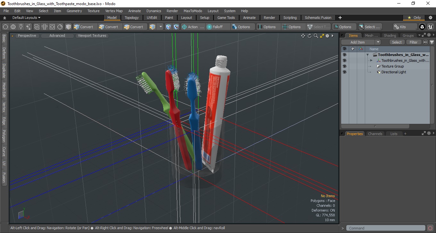Open layout settings gear beside Only

(431, 18)
